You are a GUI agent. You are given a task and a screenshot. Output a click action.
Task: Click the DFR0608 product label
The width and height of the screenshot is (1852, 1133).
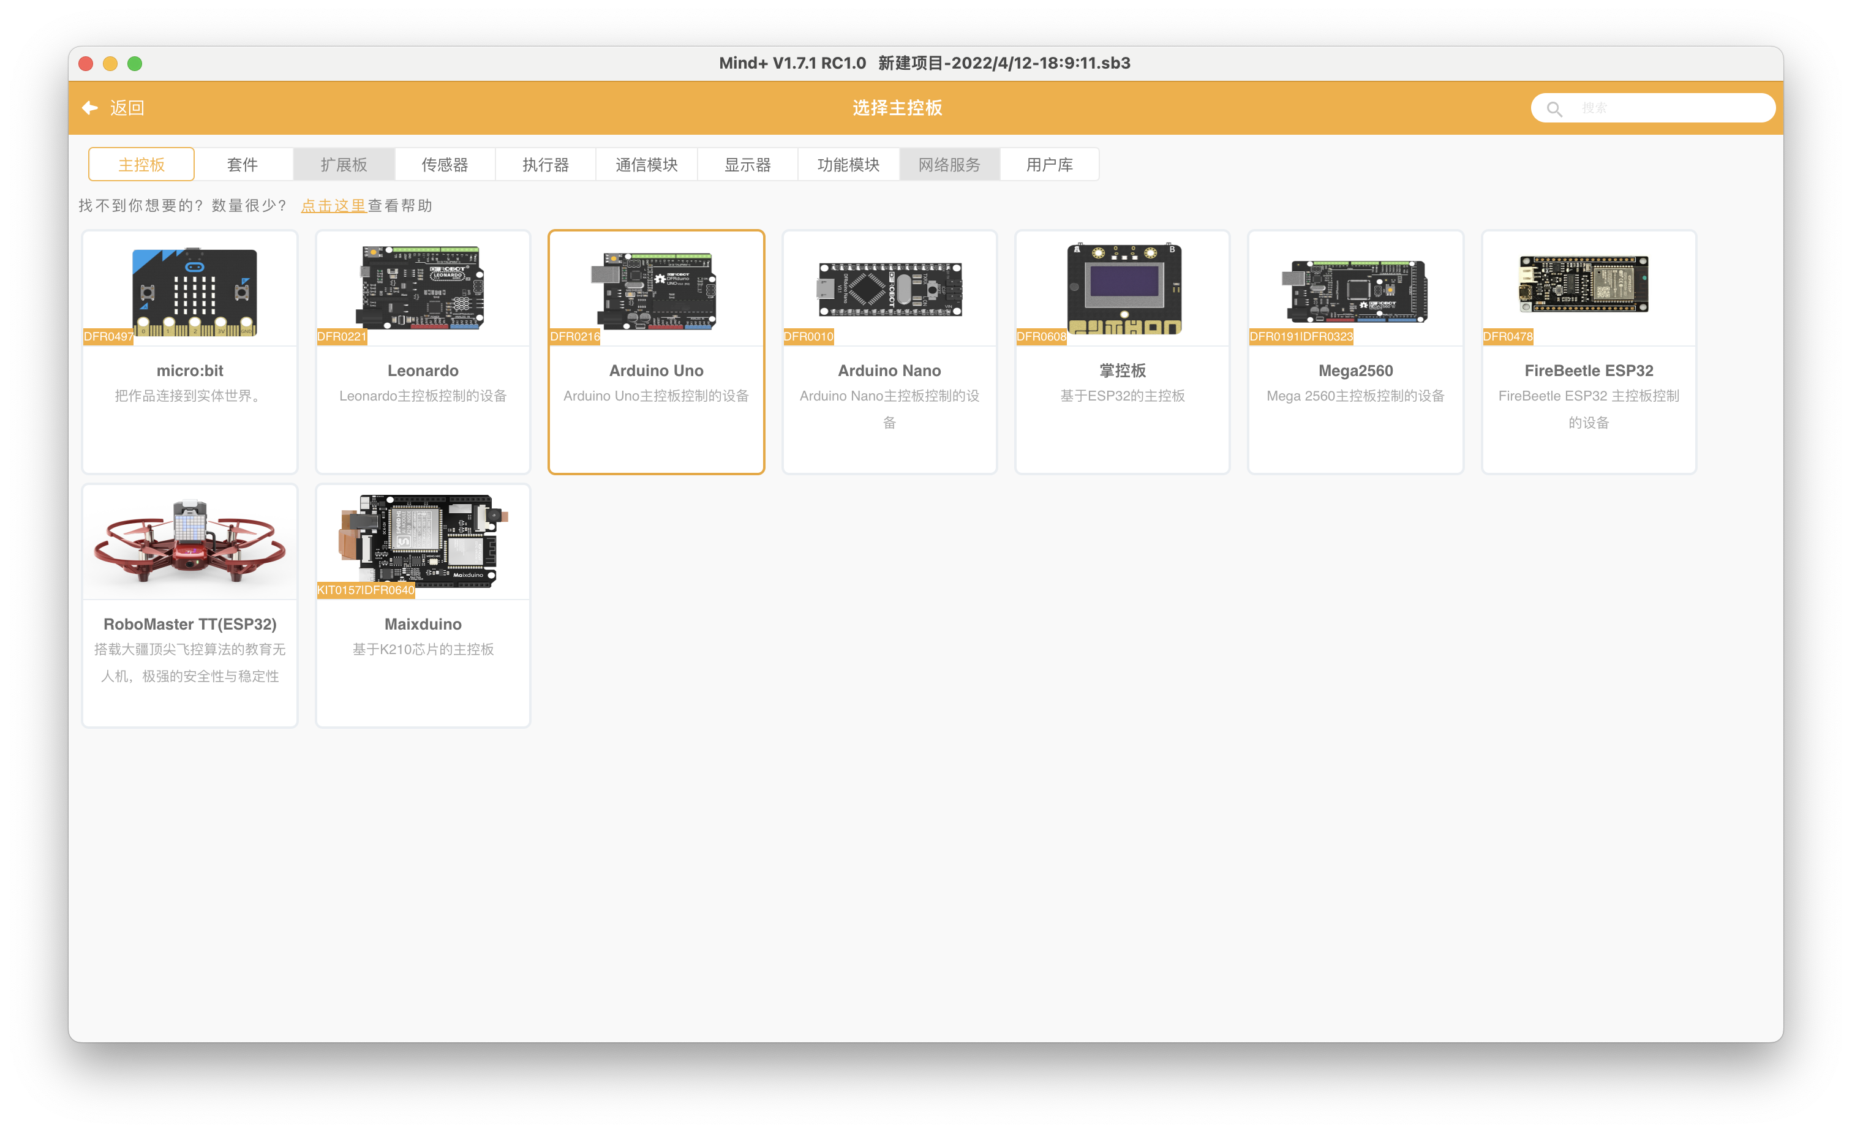click(x=1041, y=337)
